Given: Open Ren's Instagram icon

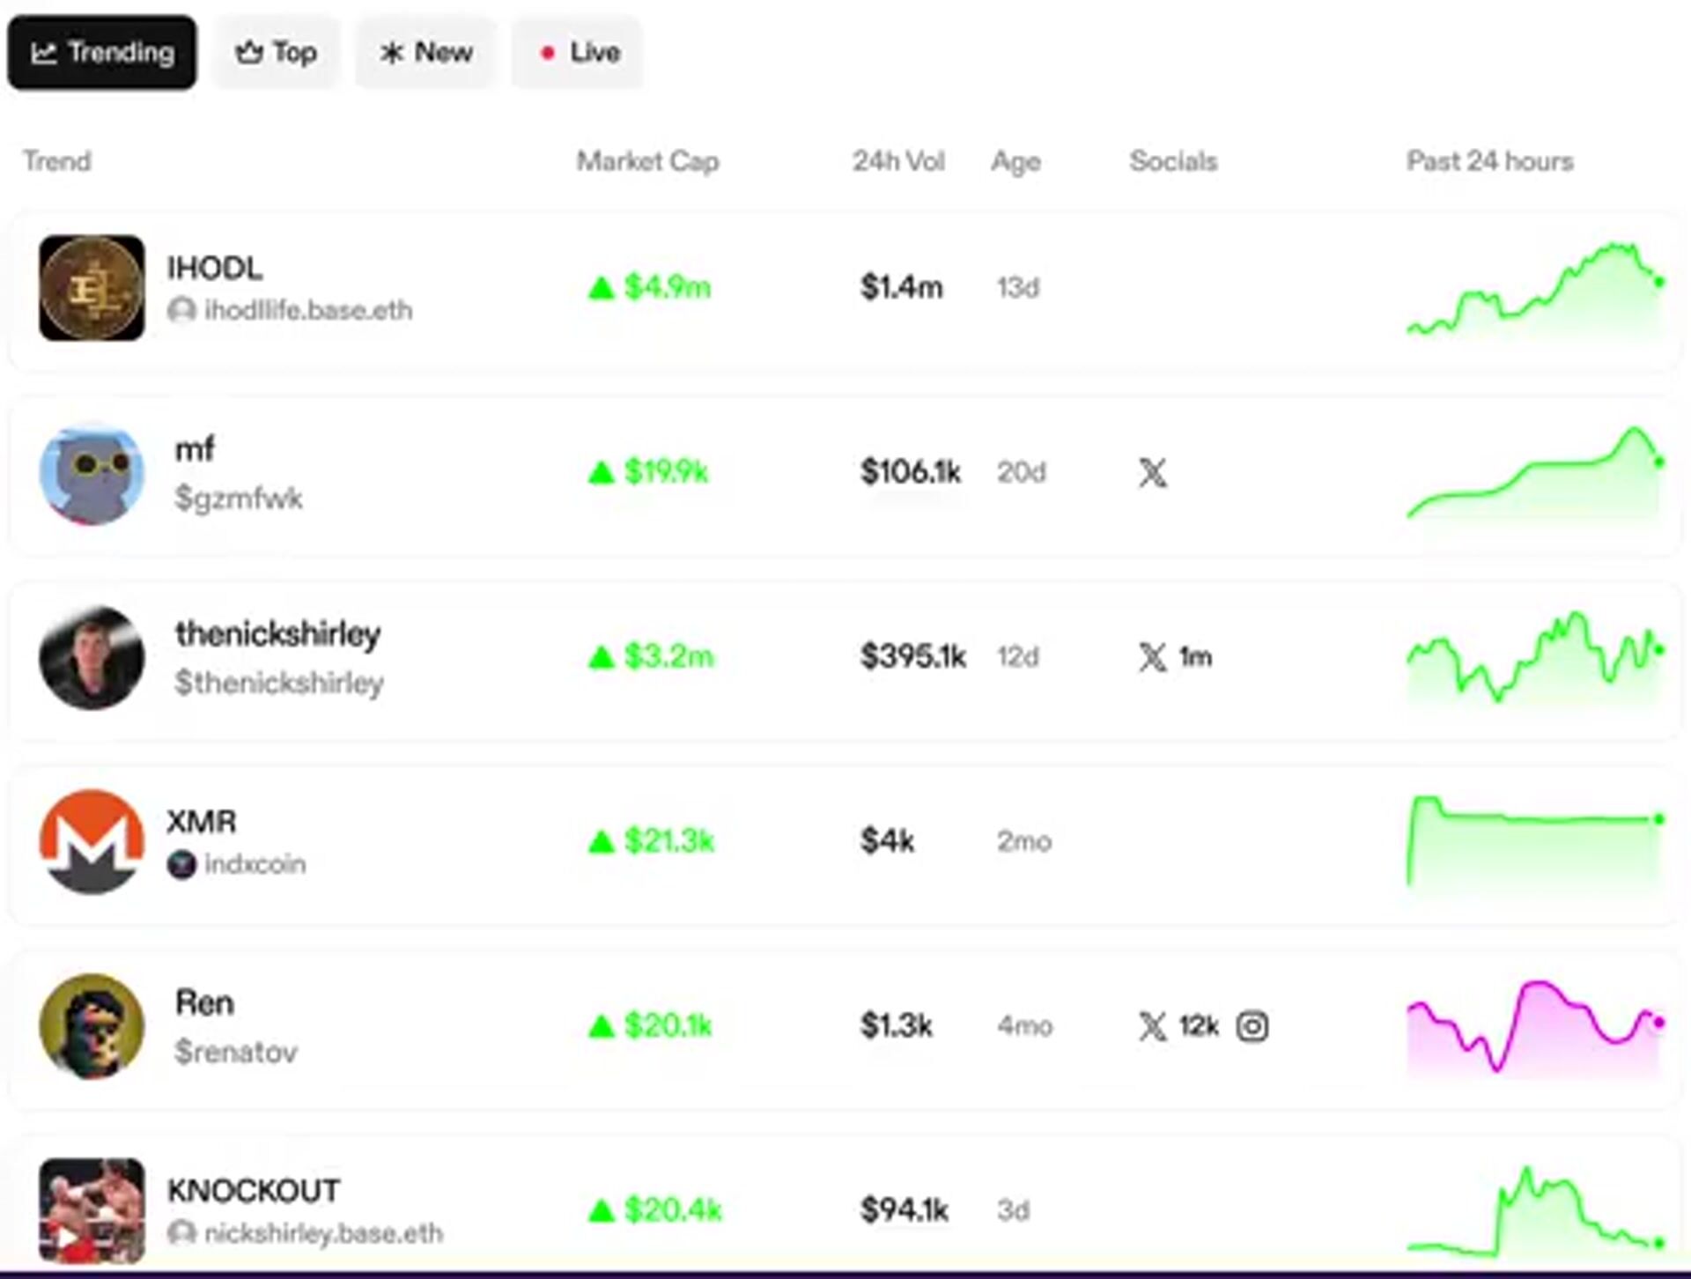Looking at the screenshot, I should click(1252, 1026).
